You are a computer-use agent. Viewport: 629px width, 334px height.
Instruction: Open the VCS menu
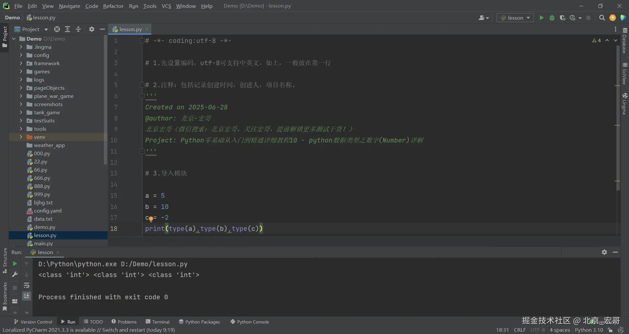[x=166, y=6]
